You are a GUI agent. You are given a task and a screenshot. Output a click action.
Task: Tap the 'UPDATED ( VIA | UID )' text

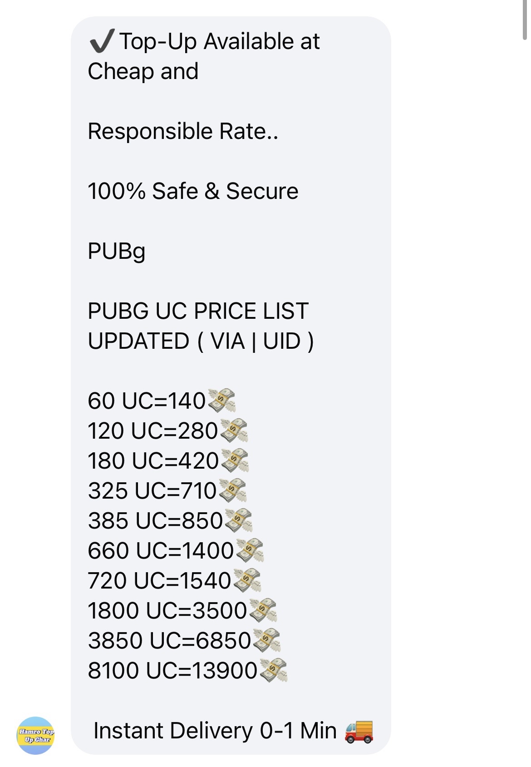(201, 341)
